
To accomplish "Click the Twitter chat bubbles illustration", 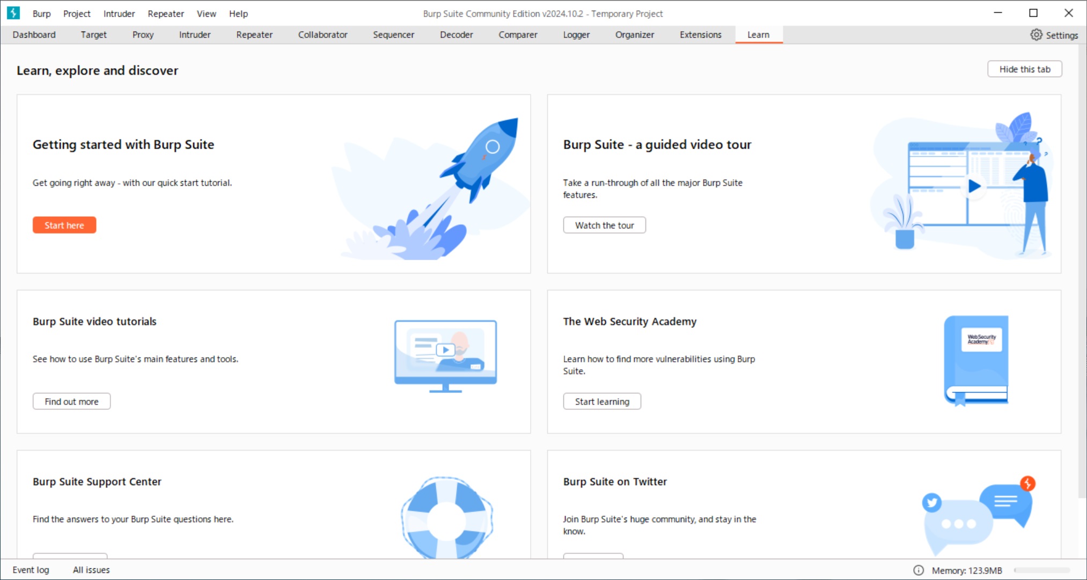I will [978, 515].
